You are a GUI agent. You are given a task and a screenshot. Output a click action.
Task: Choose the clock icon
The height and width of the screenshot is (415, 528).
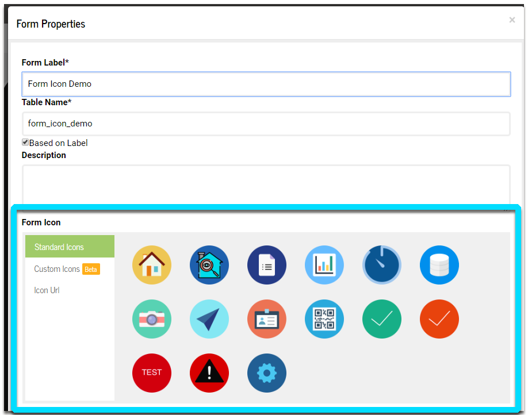pyautogui.click(x=382, y=265)
